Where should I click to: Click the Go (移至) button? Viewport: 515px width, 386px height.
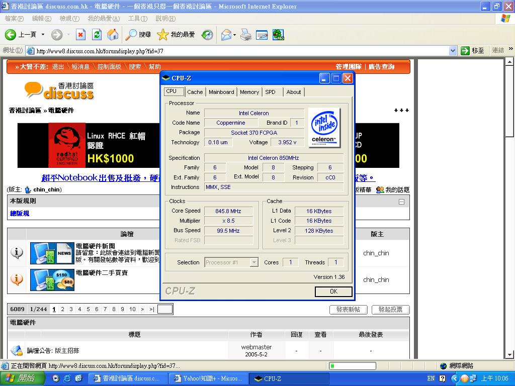[x=472, y=51]
